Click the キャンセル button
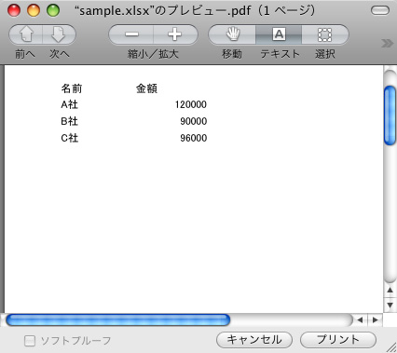 coord(254,340)
